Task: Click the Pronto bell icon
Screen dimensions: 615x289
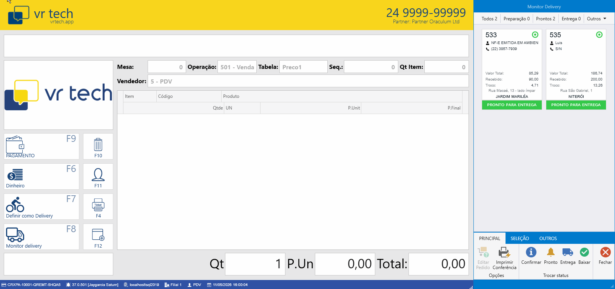Action: point(551,252)
